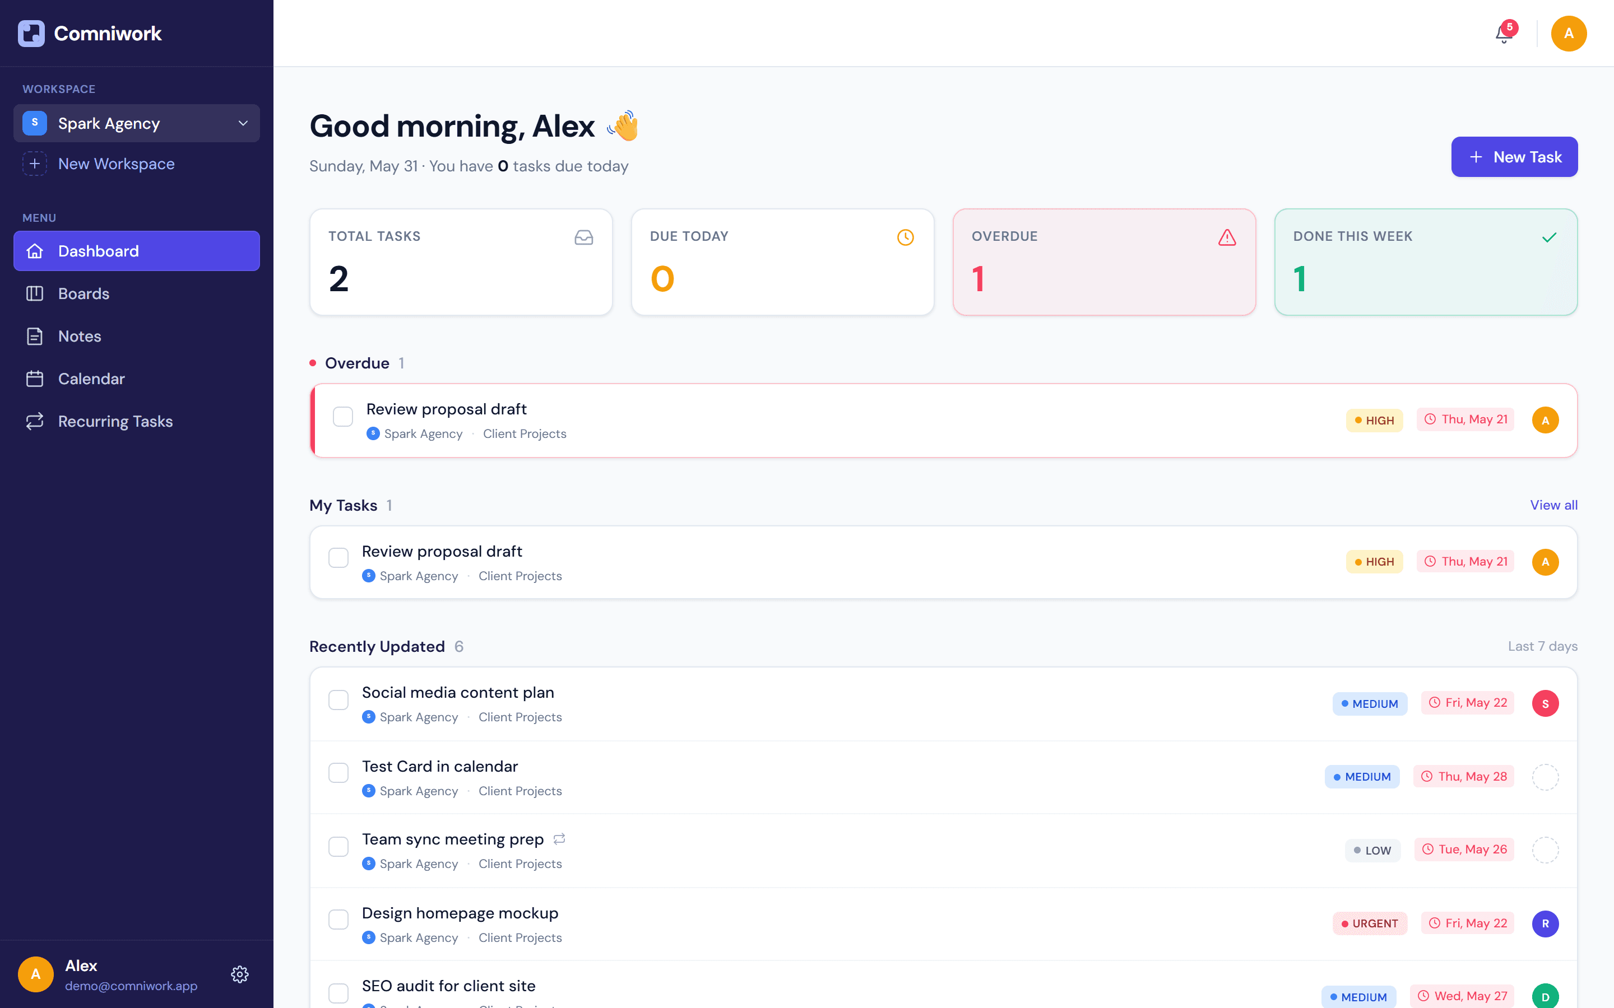Open Recurring Tasks from the sidebar
Screen dimensions: 1614x1008
(x=137, y=421)
